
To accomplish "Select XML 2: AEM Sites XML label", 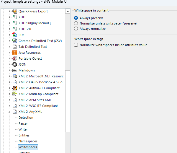I will tap(35, 100).
